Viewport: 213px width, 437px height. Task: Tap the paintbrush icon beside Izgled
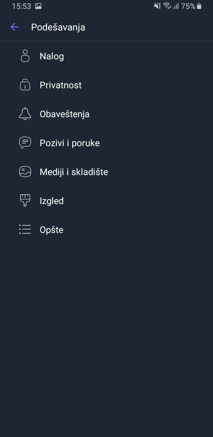tap(25, 201)
